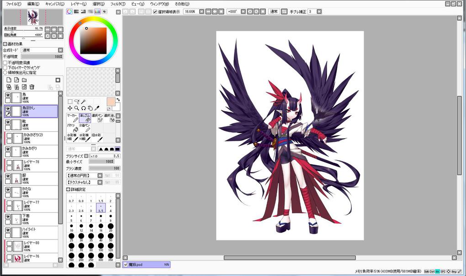Show the swatches panel icon
The width and height of the screenshot is (466, 276).
click(x=97, y=11)
